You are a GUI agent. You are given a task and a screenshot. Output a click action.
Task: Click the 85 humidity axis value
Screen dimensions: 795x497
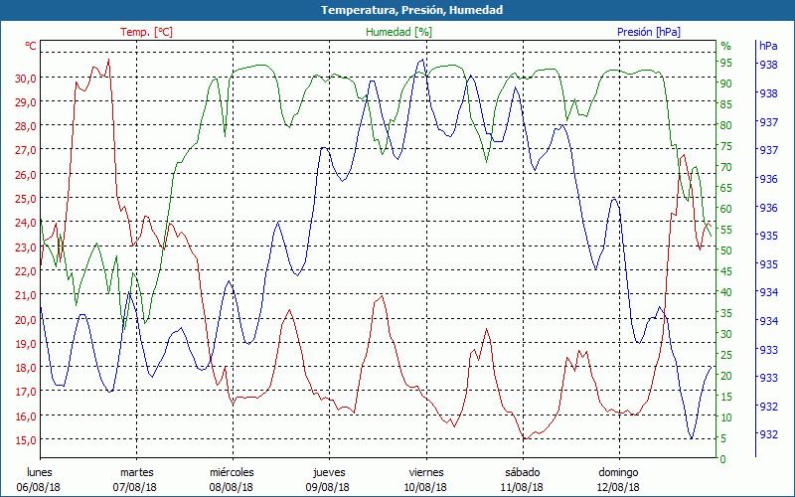point(726,104)
